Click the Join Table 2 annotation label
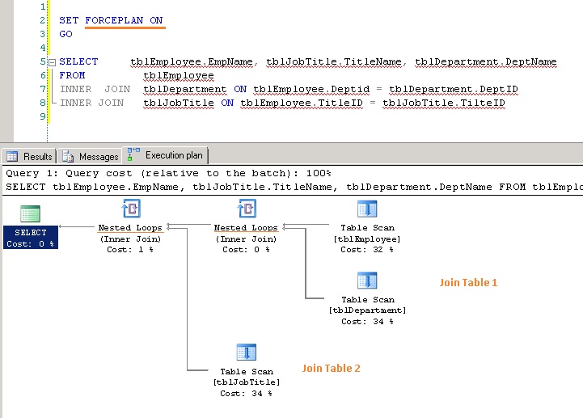 point(332,369)
